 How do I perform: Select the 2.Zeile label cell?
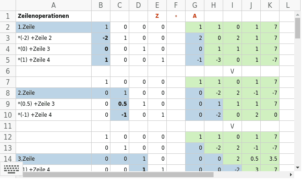[54, 93]
